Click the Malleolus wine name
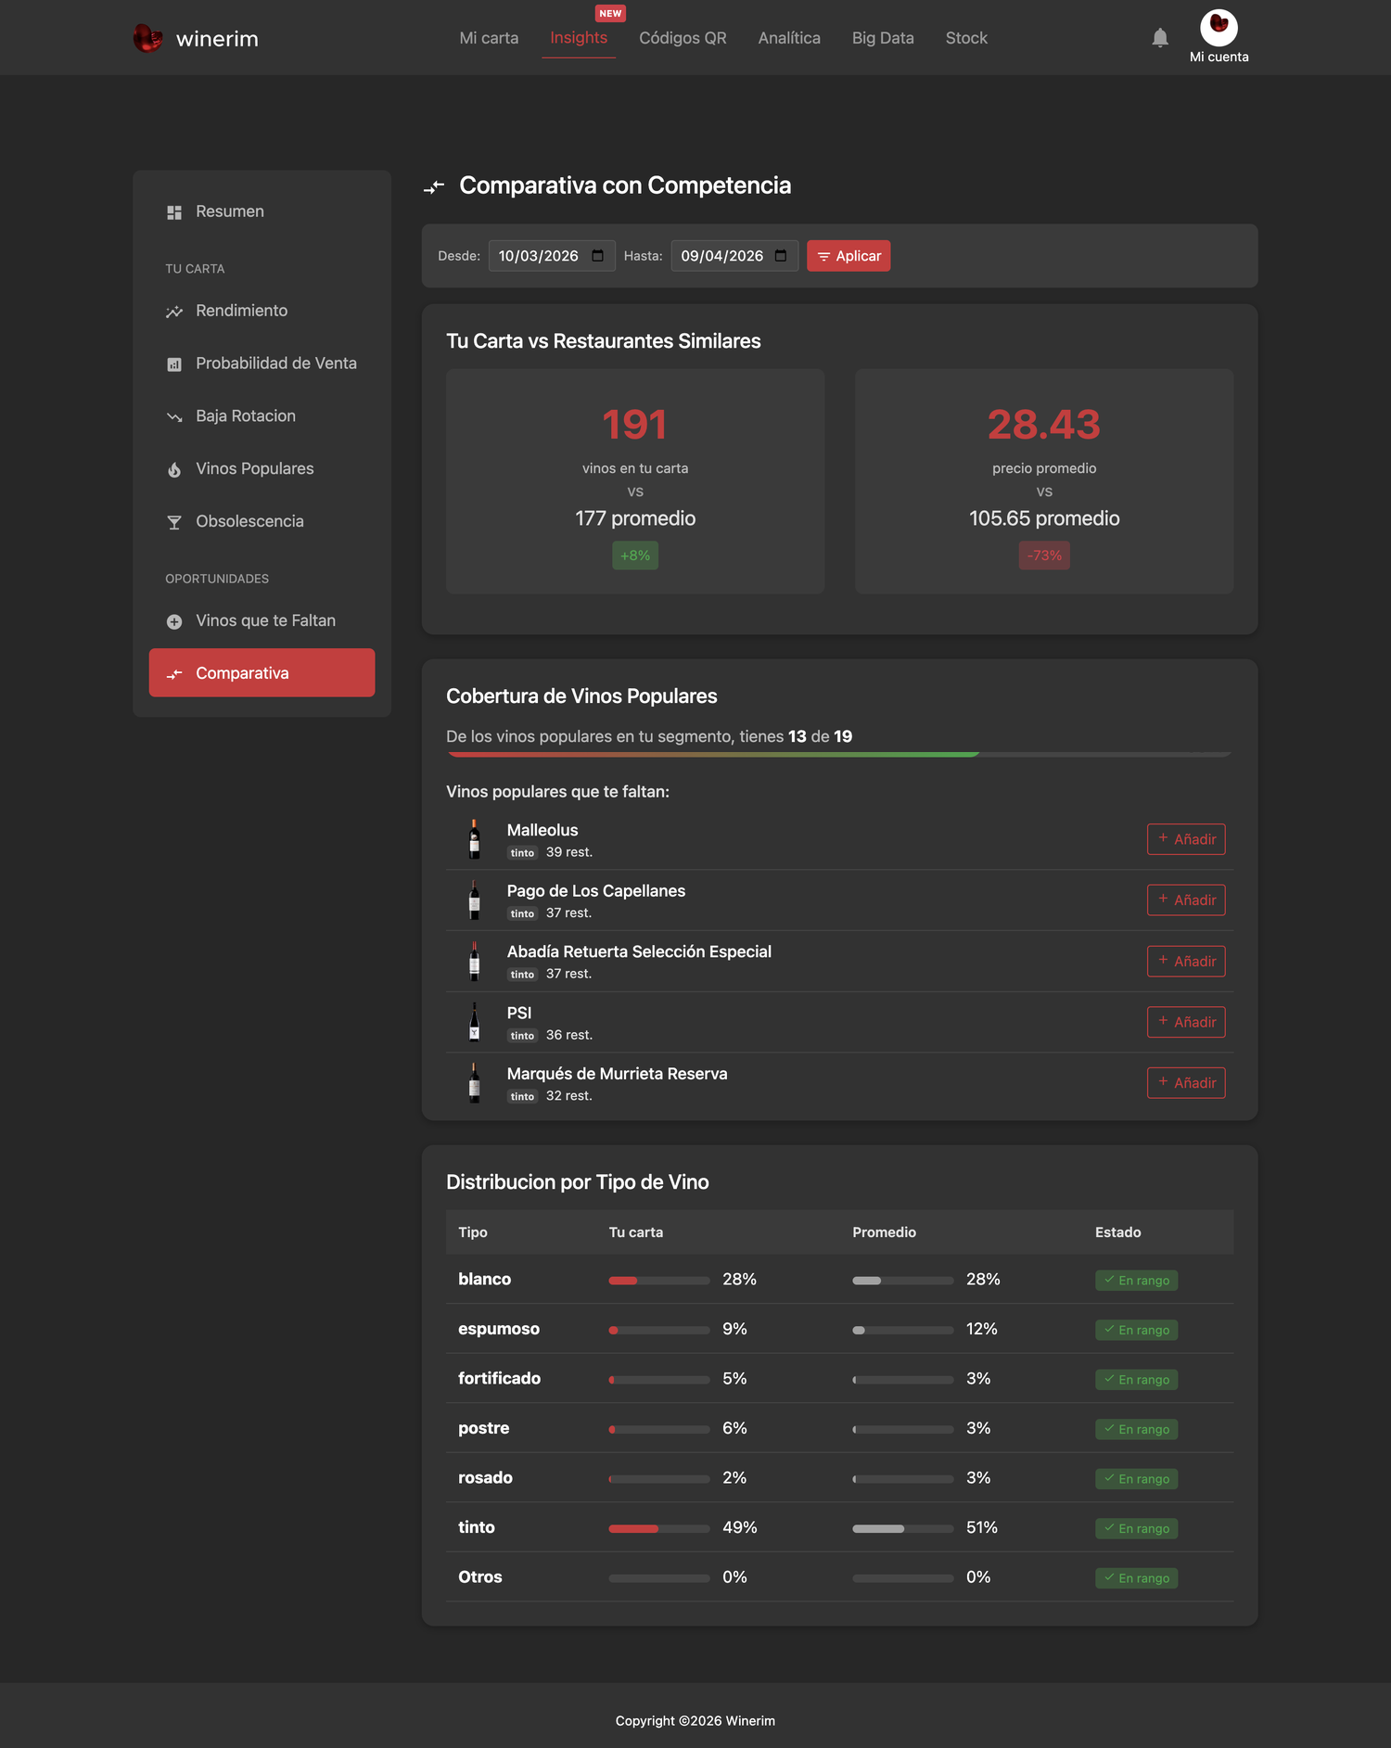This screenshot has width=1391, height=1748. [542, 830]
